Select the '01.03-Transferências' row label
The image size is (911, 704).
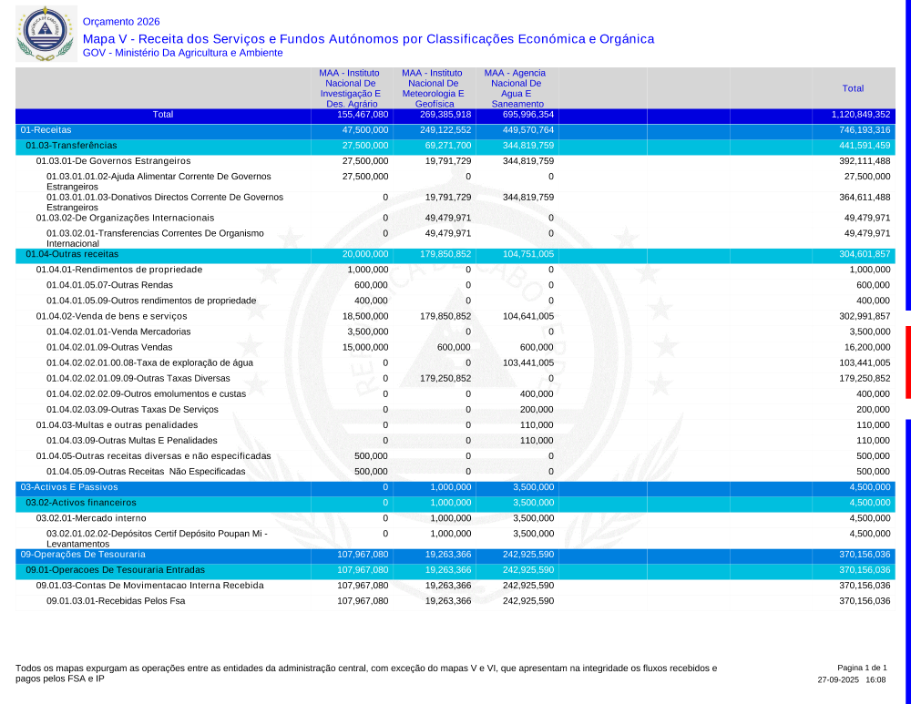coord(71,146)
